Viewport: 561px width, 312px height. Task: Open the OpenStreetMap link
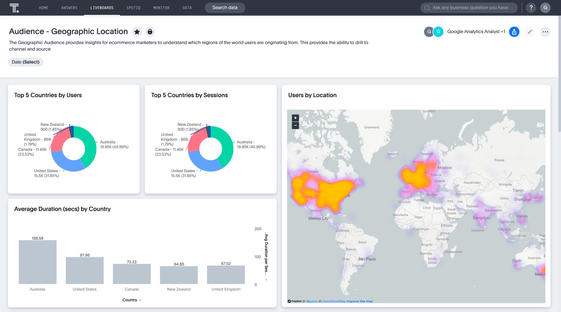334,301
